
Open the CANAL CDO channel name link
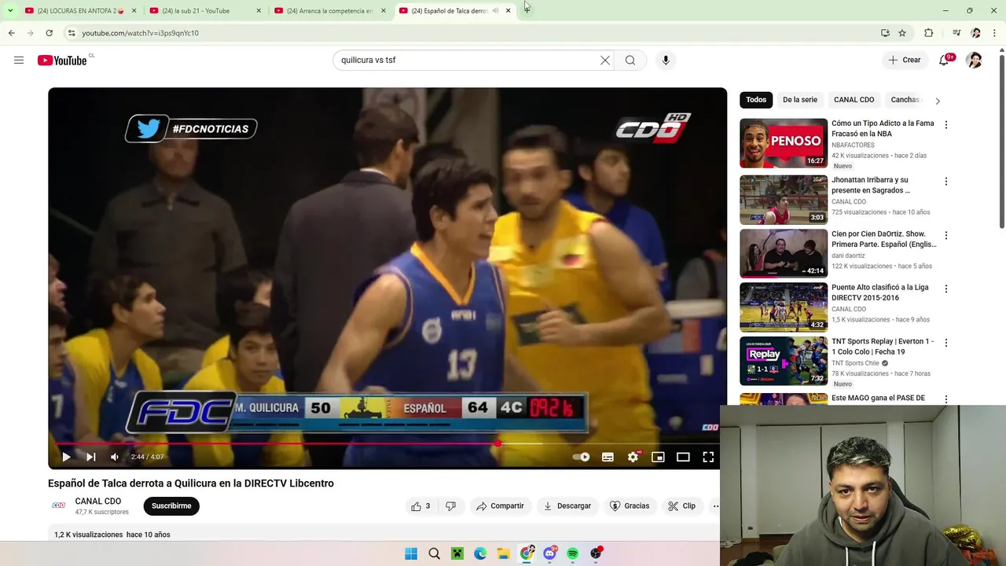point(98,501)
